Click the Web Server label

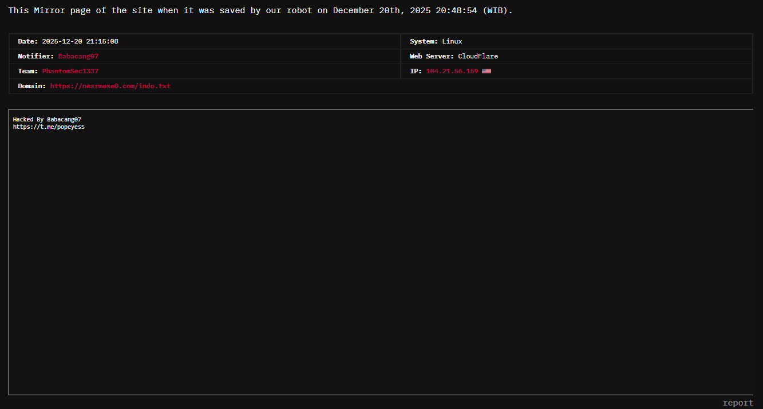(432, 56)
